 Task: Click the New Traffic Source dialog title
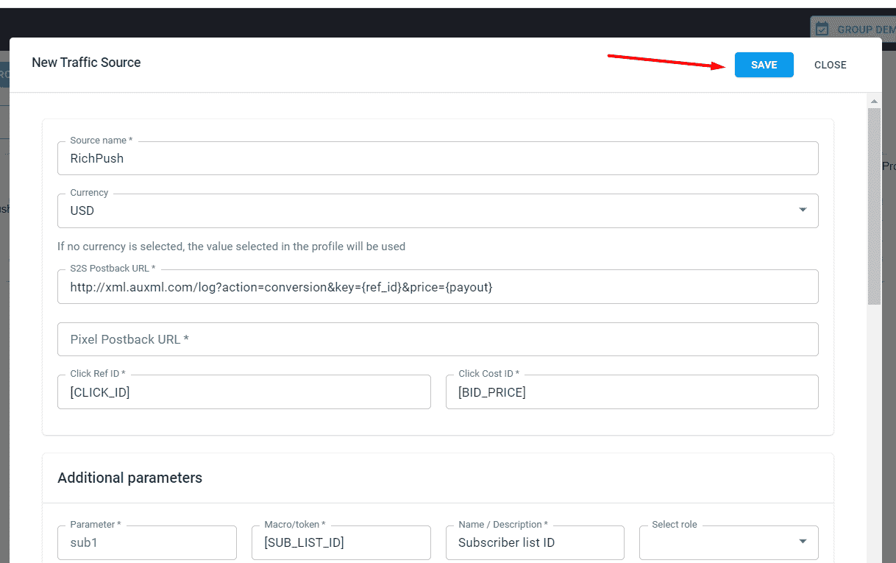pos(86,63)
